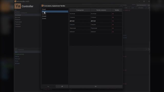The height and width of the screenshot is (92, 164).
Task: Click the YaController title bar app icon
Action: 15,1
